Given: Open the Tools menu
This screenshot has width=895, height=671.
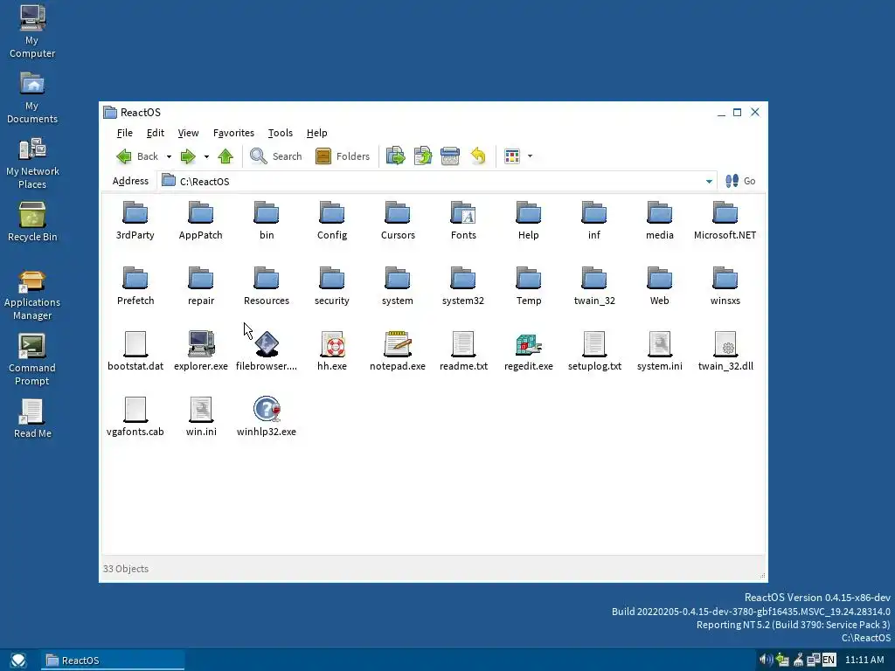Looking at the screenshot, I should (x=281, y=133).
